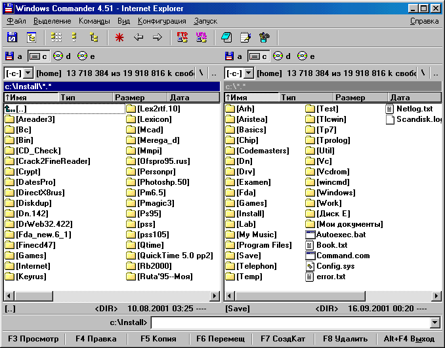Go forward with right arrow icon
The image size is (445, 348).
(158, 37)
